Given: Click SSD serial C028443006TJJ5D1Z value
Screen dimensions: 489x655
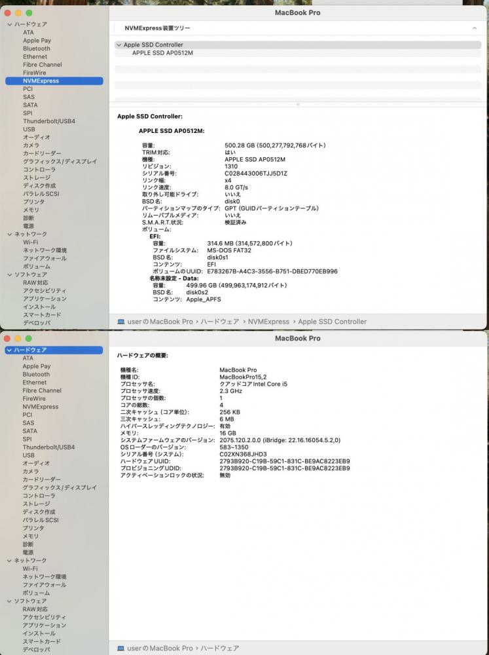Looking at the screenshot, I should (256, 174).
